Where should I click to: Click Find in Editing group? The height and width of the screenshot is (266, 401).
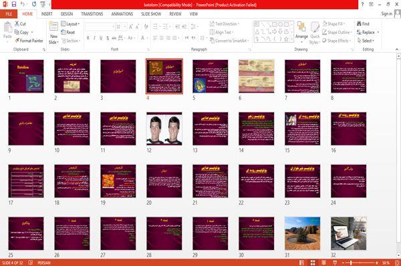pyautogui.click(x=363, y=24)
